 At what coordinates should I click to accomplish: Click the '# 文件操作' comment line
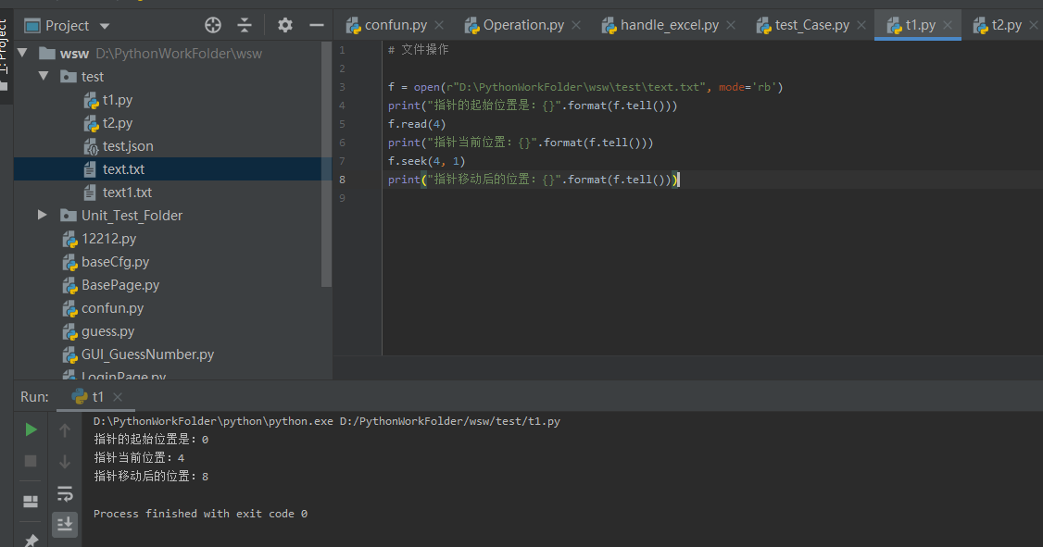click(419, 50)
